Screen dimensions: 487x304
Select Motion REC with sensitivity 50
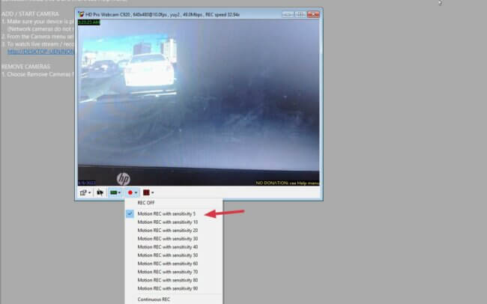tap(174, 255)
